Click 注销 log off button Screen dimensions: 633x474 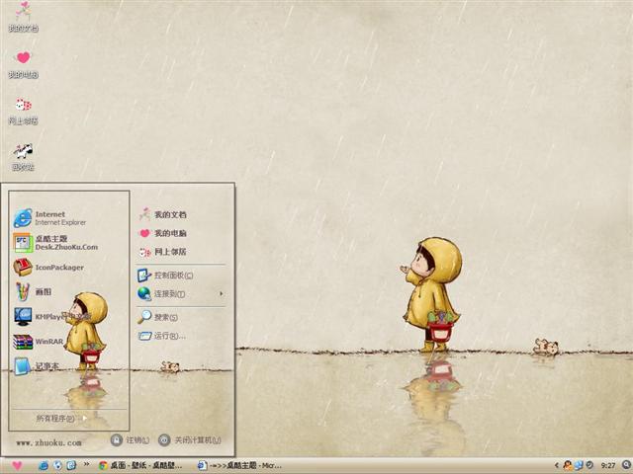[130, 440]
